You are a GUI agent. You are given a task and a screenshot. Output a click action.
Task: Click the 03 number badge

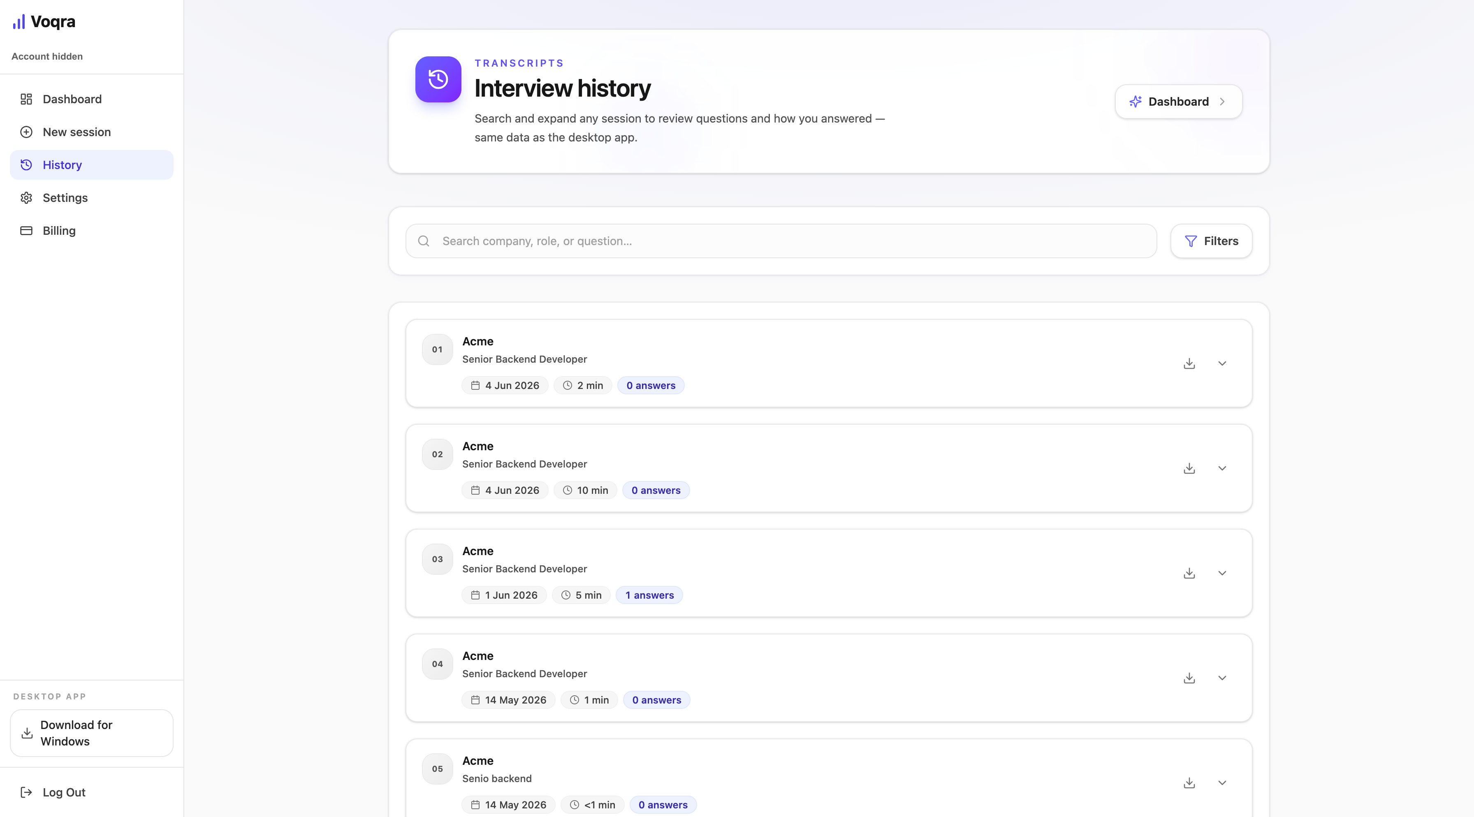(437, 559)
